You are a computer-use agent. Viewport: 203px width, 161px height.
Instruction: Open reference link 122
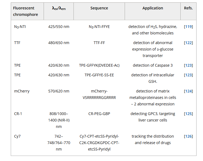coord(188,43)
